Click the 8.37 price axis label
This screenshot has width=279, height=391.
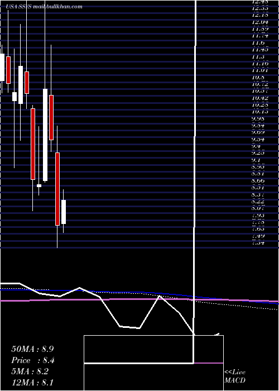(258, 194)
